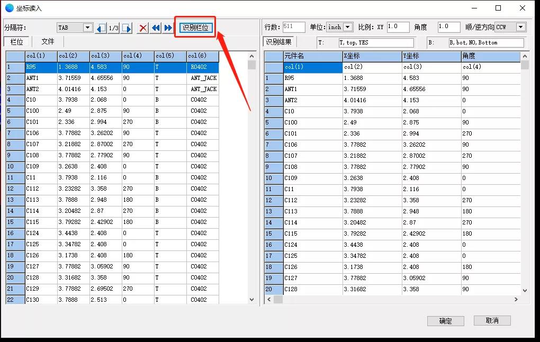Click 270 angle cell in C101 results row
Screen dimensions: 540x342
[491, 133]
